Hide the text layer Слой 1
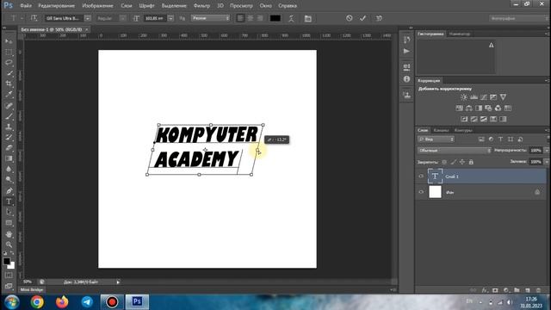551x310 pixels. [x=421, y=176]
